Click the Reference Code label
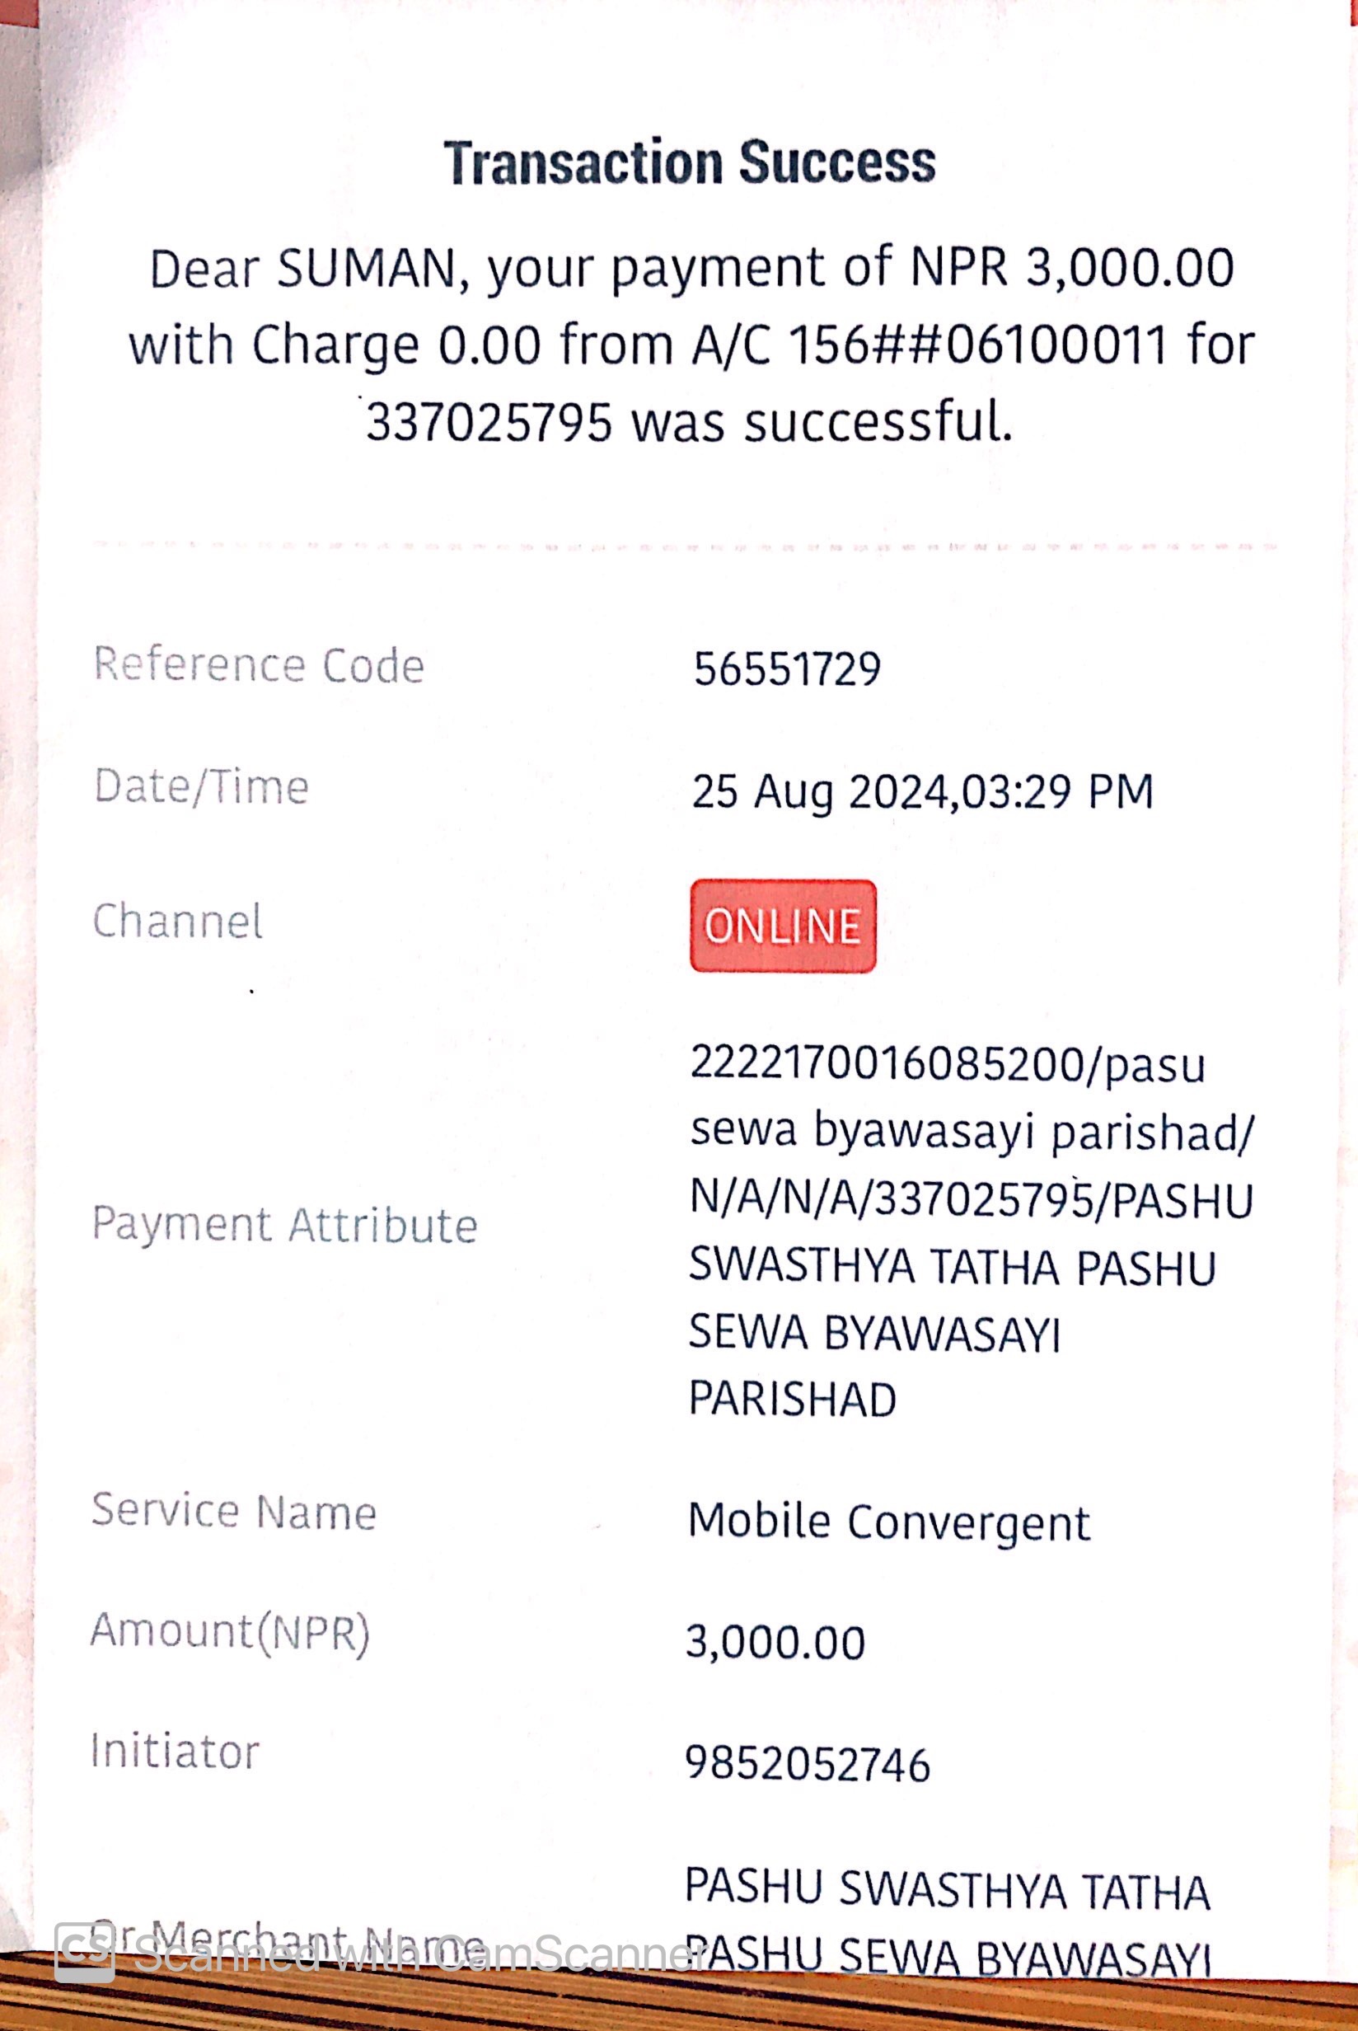The height and width of the screenshot is (2031, 1358). coord(258,665)
